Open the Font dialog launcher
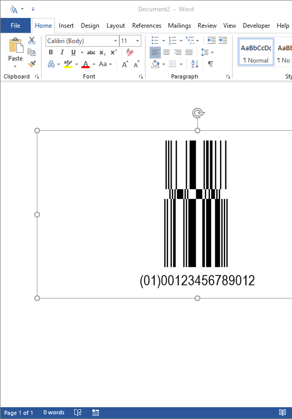Viewport: 292px width, 419px height. 141,77
